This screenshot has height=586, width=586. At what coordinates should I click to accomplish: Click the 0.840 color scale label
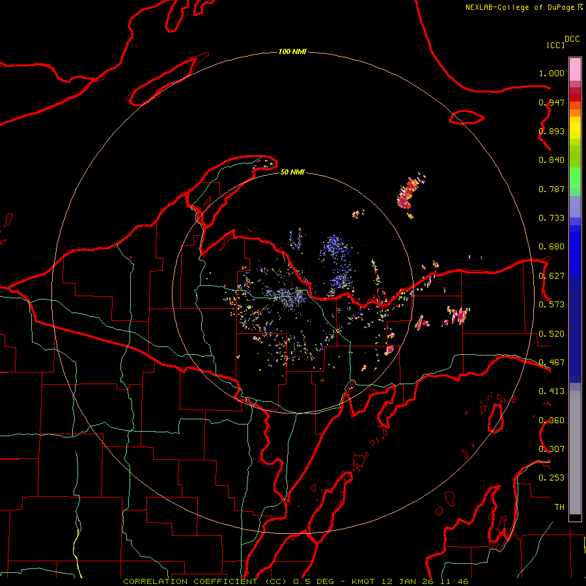(551, 160)
